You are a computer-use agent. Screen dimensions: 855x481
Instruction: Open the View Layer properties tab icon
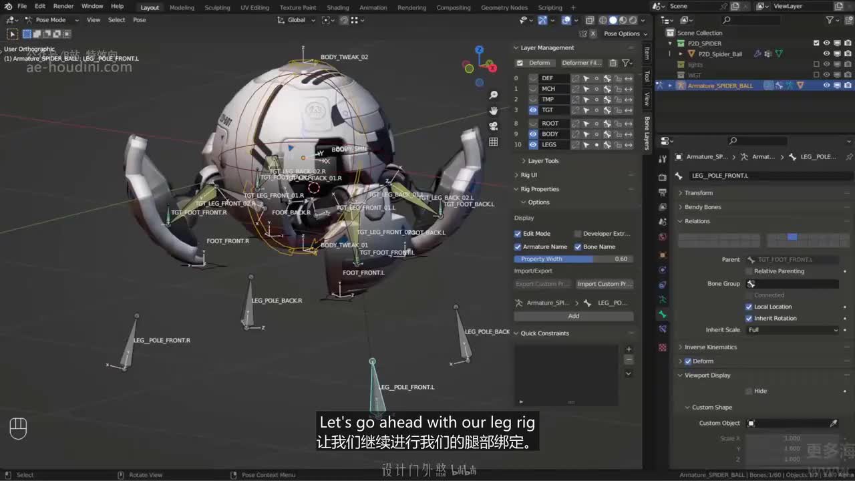(x=663, y=207)
